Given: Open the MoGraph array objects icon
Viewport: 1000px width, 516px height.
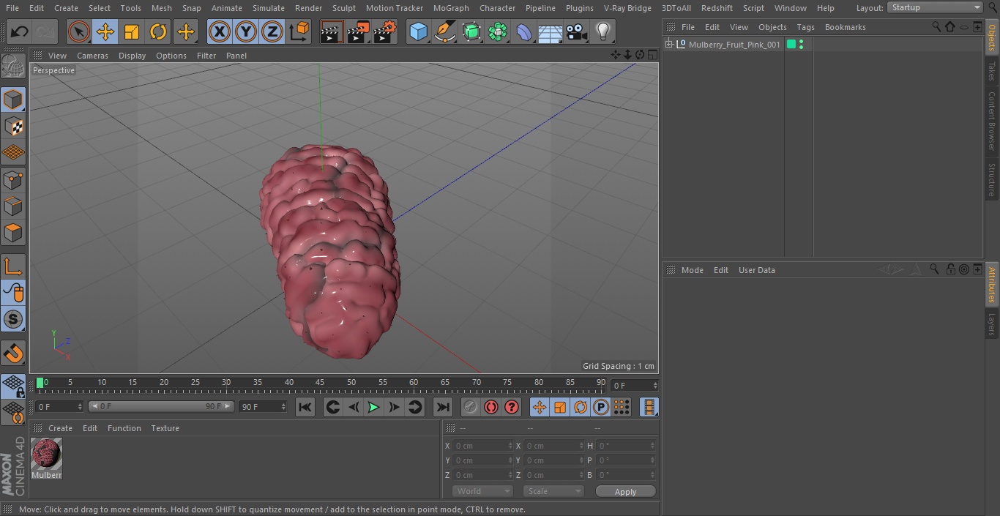Looking at the screenshot, I should (x=498, y=31).
